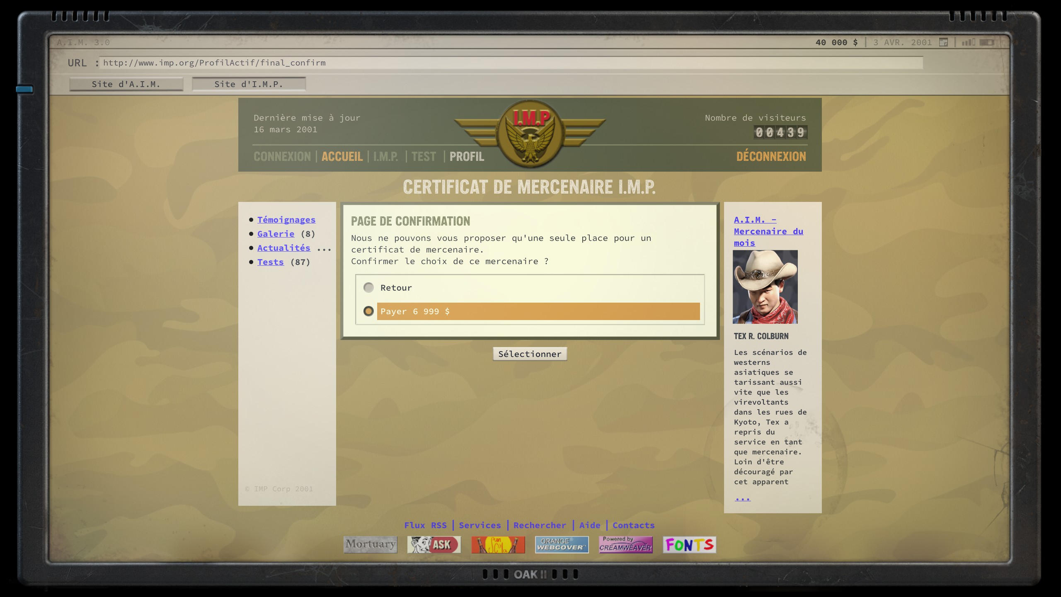This screenshot has height=597, width=1061.
Task: Click the 3 AVR. 2001 date text
Action: click(x=902, y=42)
